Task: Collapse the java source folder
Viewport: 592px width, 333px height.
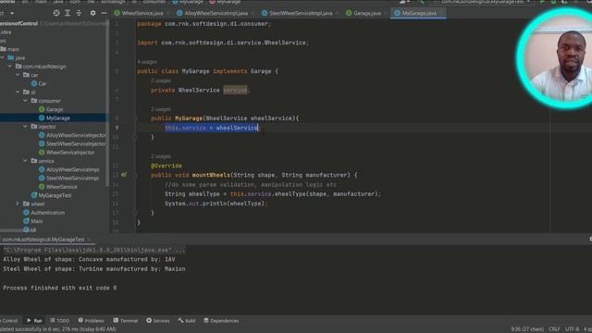Action: [x=3, y=57]
